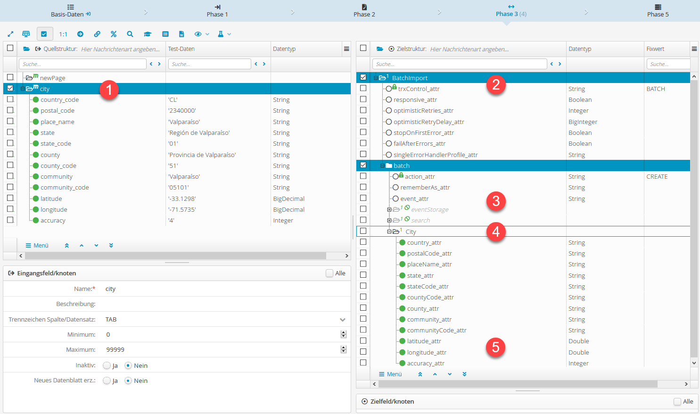Move down one arrow in source bottom bar
The width and height of the screenshot is (700, 414).
pos(96,245)
